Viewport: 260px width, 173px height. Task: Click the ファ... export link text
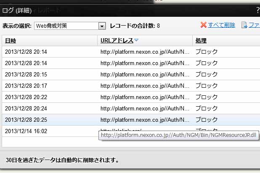click(x=254, y=25)
